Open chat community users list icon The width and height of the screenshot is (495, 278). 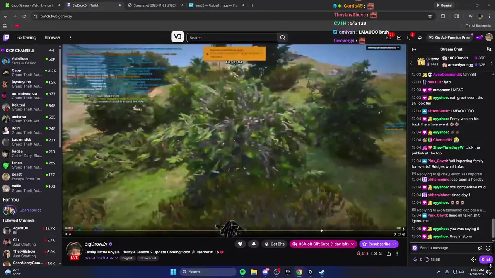coord(489,49)
